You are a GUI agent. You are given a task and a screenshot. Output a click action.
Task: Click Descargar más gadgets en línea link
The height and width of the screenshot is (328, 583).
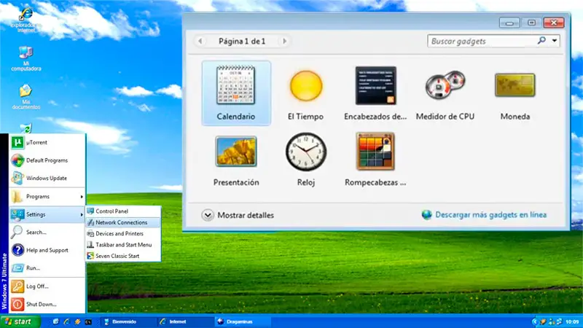pos(490,214)
